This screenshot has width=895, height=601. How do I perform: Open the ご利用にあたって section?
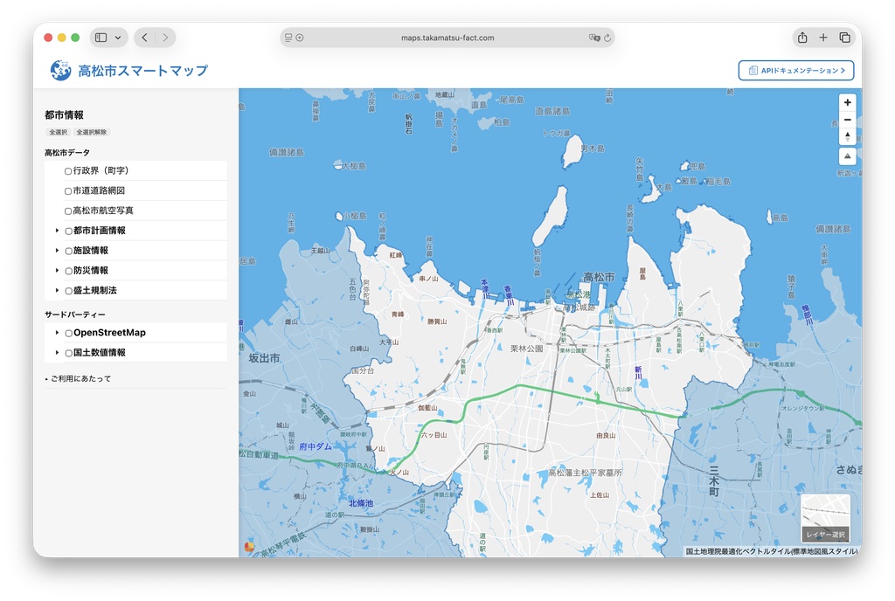79,379
